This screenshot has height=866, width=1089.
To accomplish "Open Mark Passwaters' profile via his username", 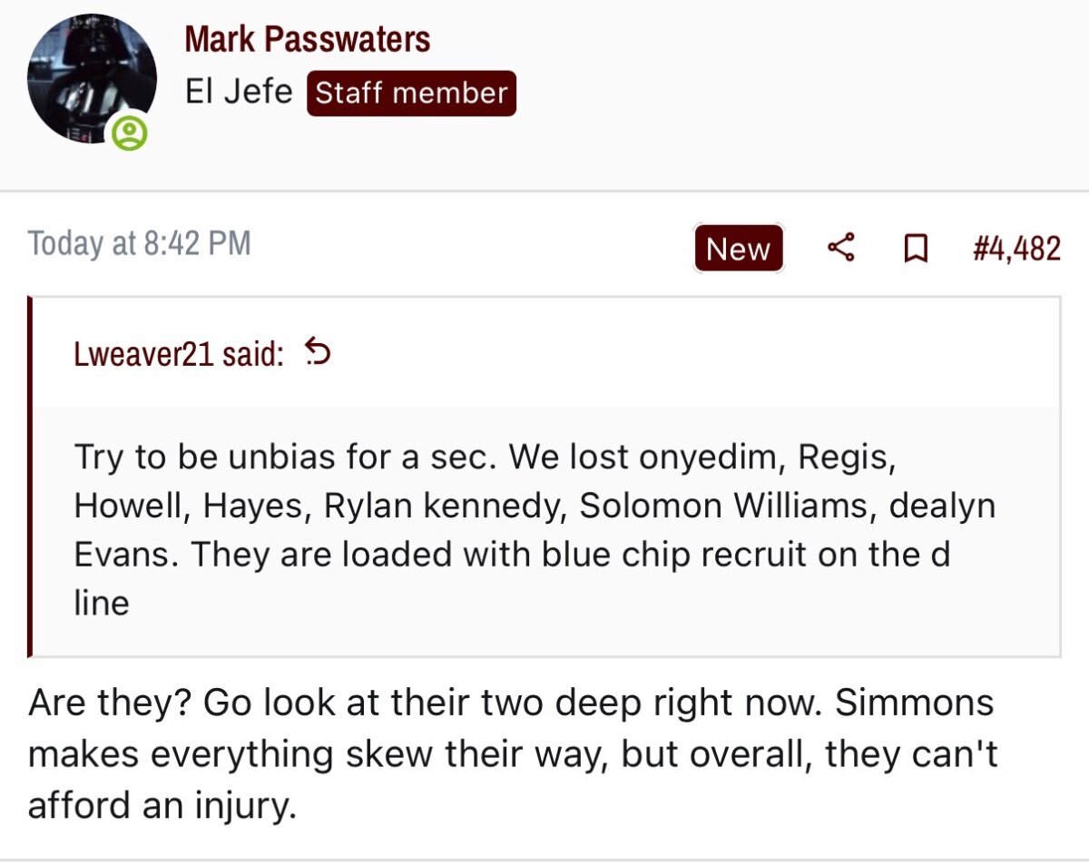I will click(x=307, y=39).
